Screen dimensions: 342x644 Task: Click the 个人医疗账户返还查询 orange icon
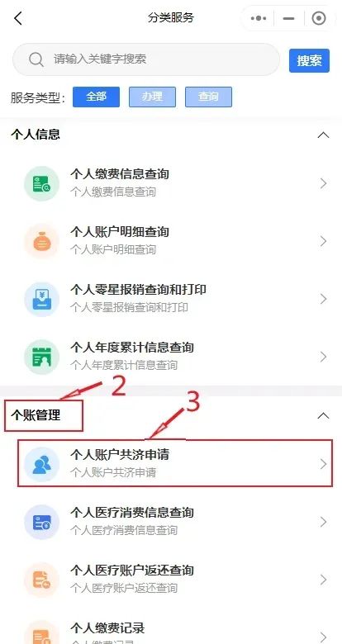[41, 580]
